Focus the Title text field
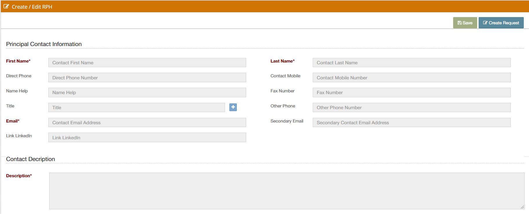This screenshot has width=529, height=214. tap(137, 107)
